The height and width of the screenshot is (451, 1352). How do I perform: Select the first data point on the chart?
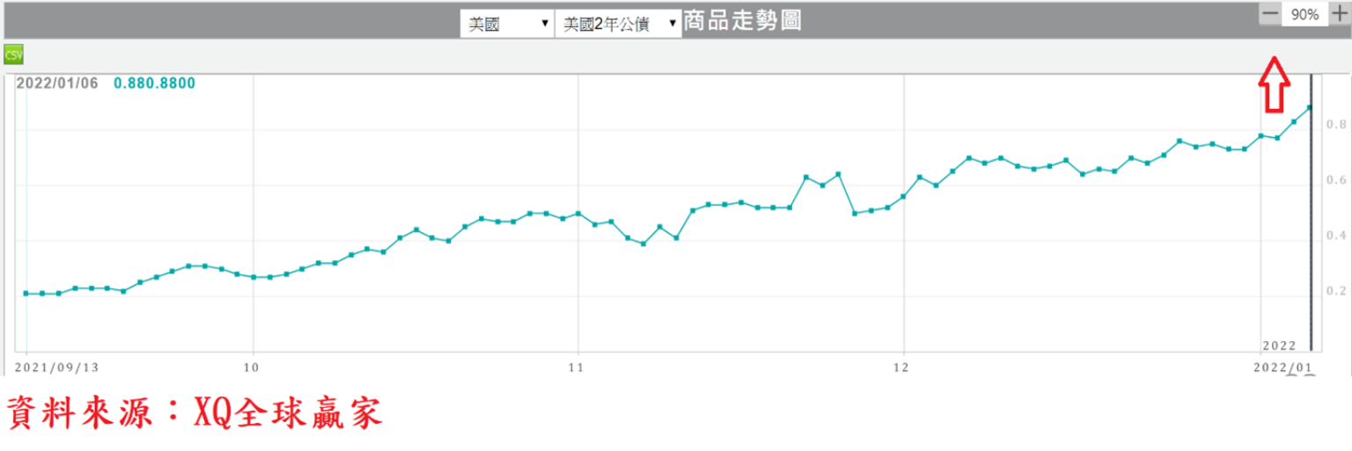click(x=26, y=293)
